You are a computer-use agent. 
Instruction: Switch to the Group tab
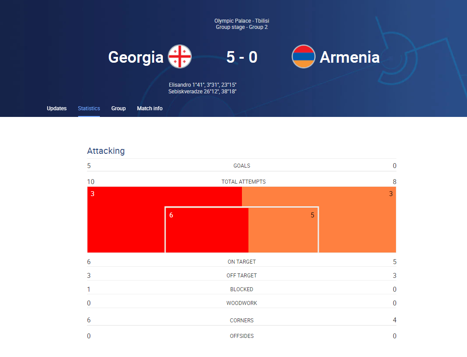click(119, 108)
